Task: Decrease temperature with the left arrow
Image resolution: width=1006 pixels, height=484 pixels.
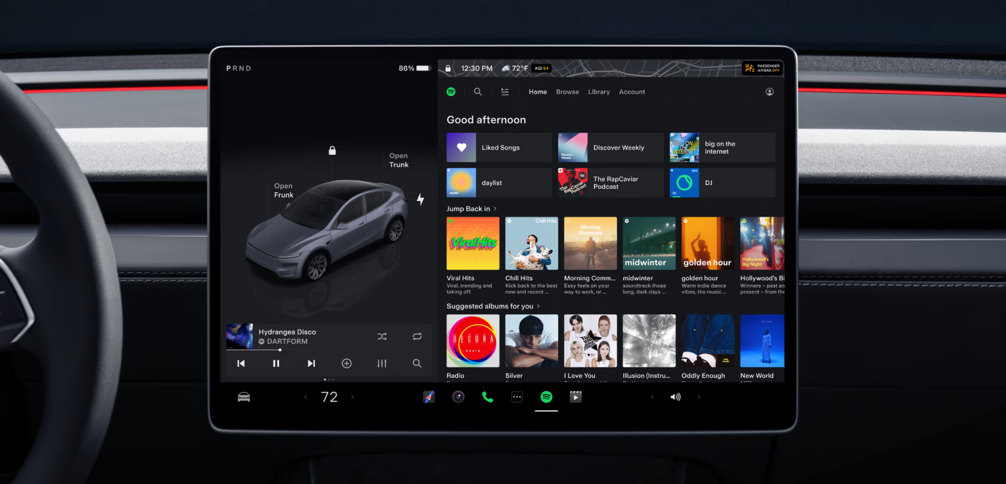Action: point(306,397)
